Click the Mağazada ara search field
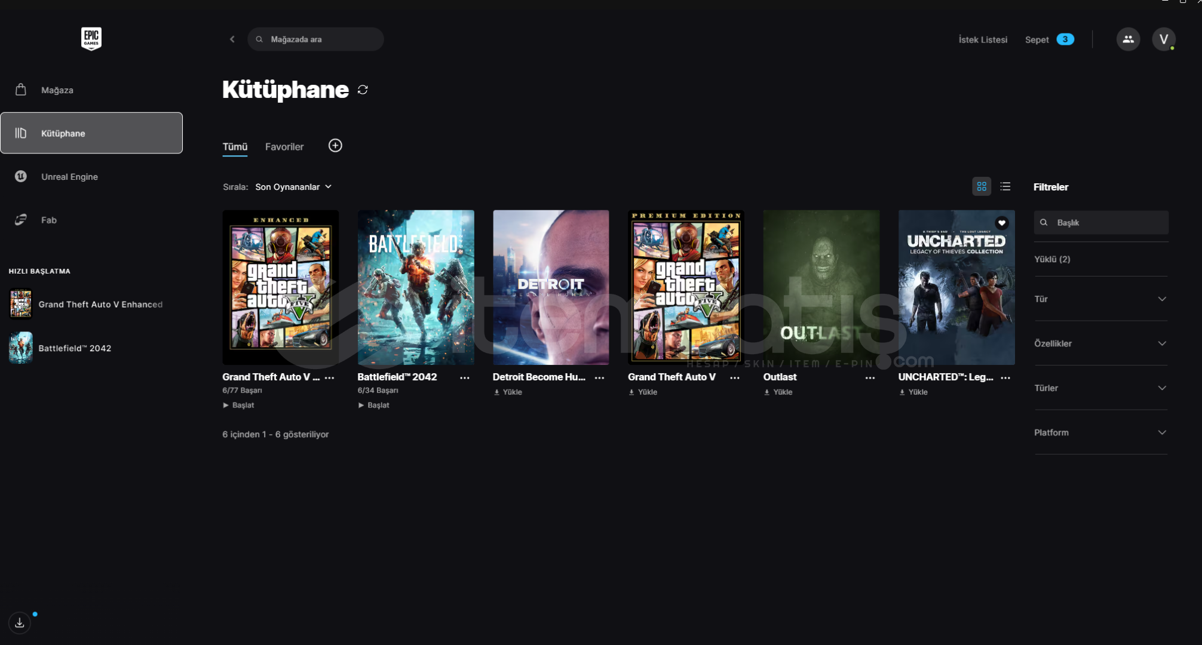 tap(315, 39)
